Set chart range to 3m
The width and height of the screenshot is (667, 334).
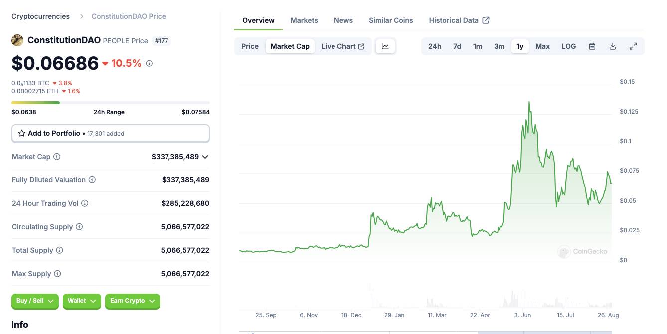coord(499,46)
